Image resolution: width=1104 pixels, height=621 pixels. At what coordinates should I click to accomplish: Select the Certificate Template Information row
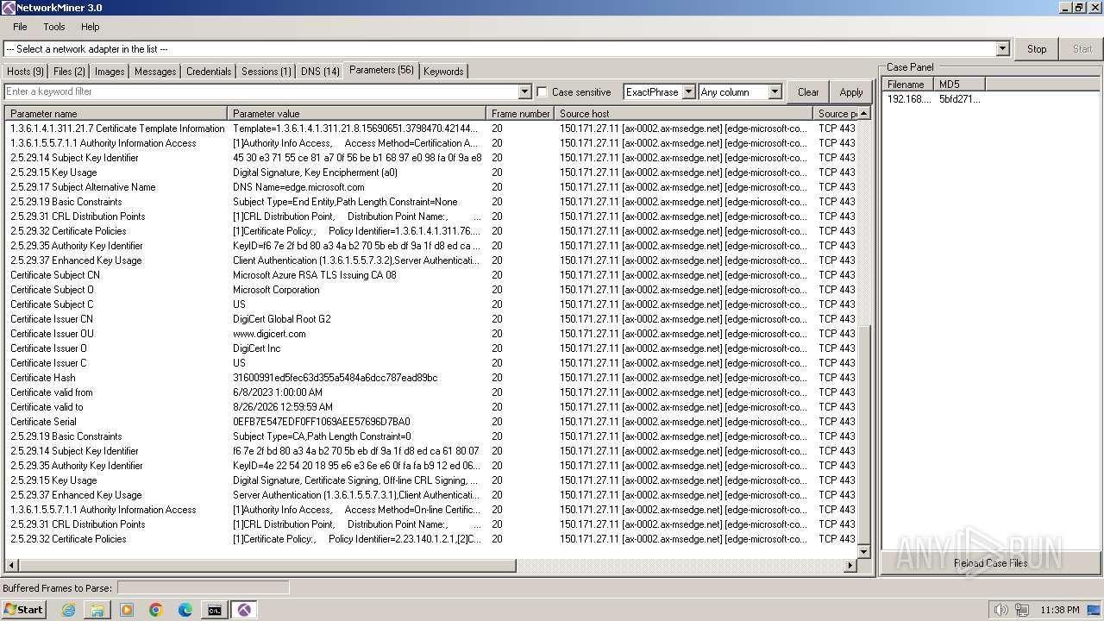point(431,129)
